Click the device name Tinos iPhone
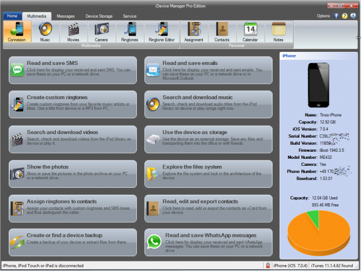The image size is (361, 271). point(330,115)
